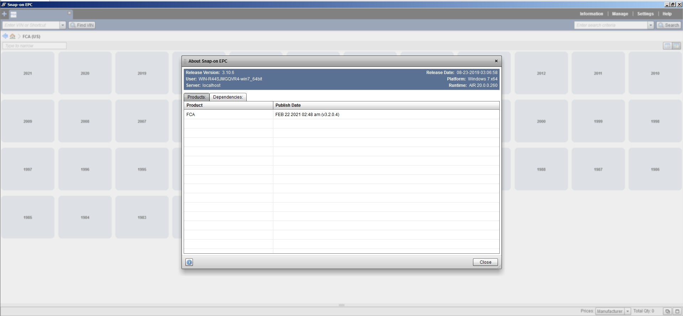
Task: Click the Find VIN button
Action: 82,25
